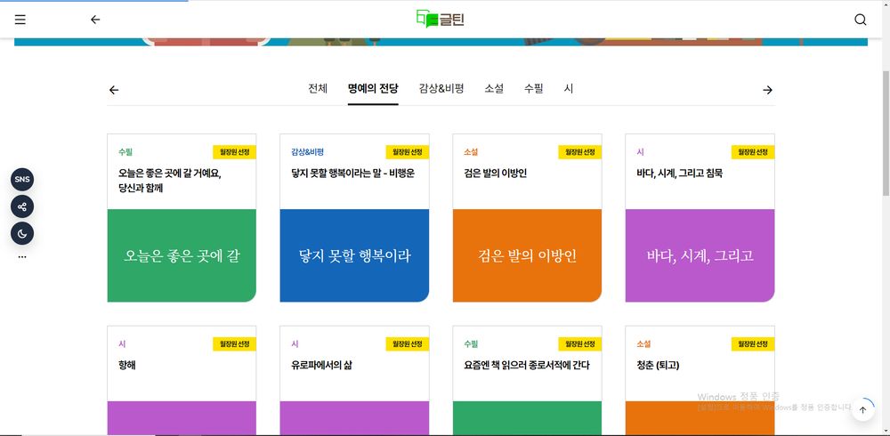Expand the more options ellipsis
Viewport: 890px width, 436px height.
click(x=22, y=257)
